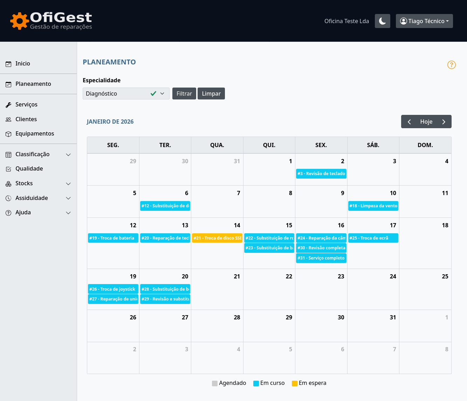Click the people icon for Clientes
The height and width of the screenshot is (401, 467).
pyautogui.click(x=8, y=119)
